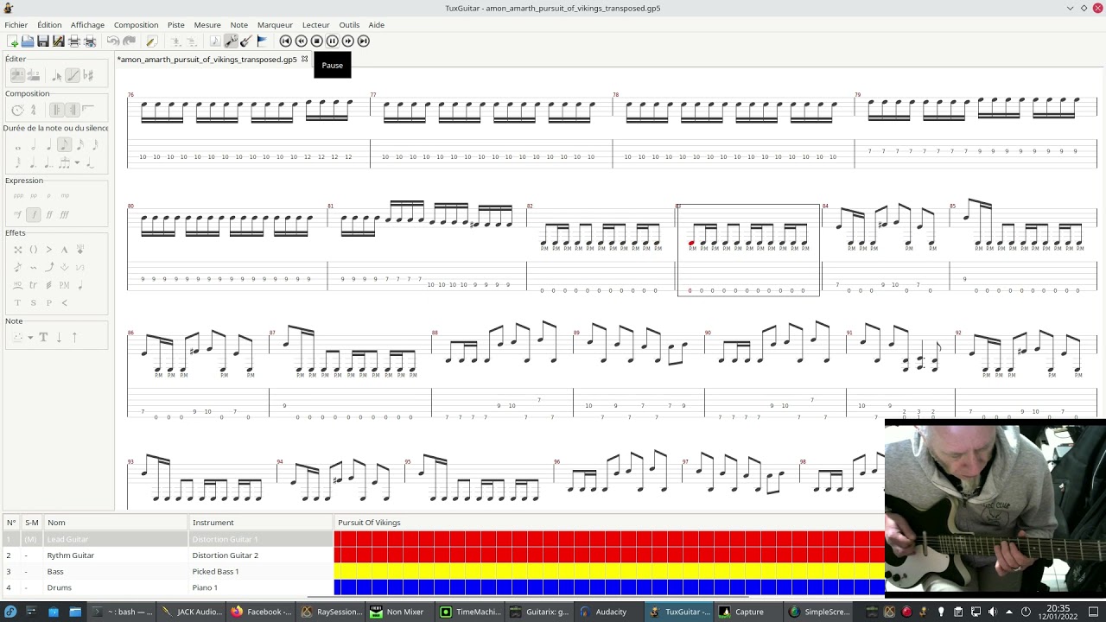The width and height of the screenshot is (1106, 622).
Task: Open time signature icon
Action: click(33, 110)
